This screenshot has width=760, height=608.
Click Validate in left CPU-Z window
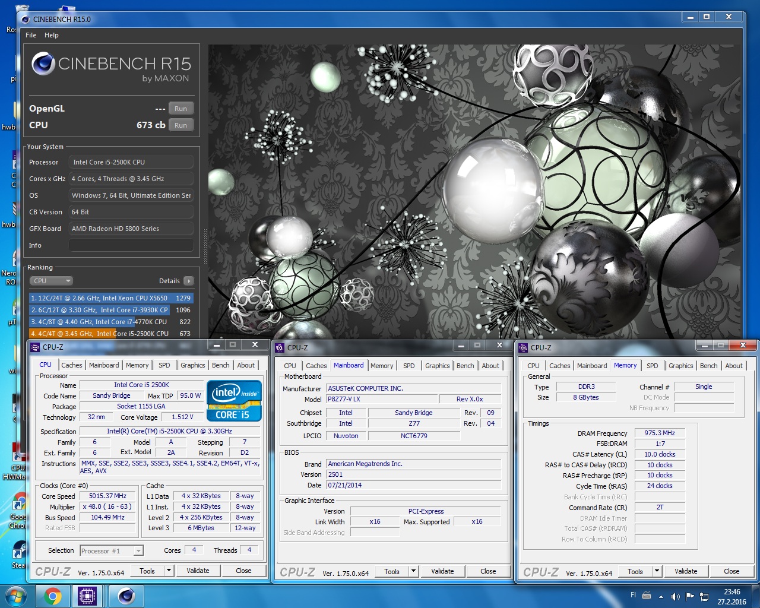[198, 571]
